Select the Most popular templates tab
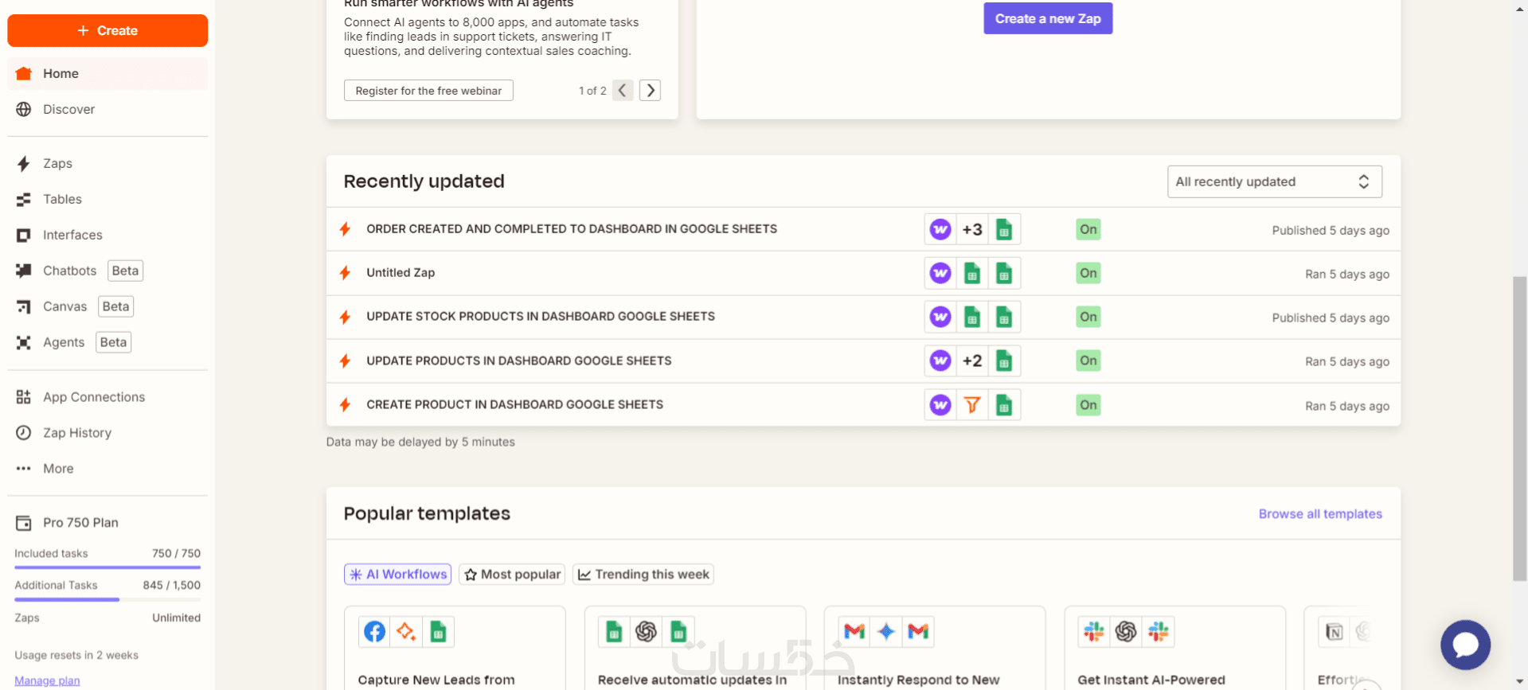The width and height of the screenshot is (1528, 690). click(x=512, y=575)
